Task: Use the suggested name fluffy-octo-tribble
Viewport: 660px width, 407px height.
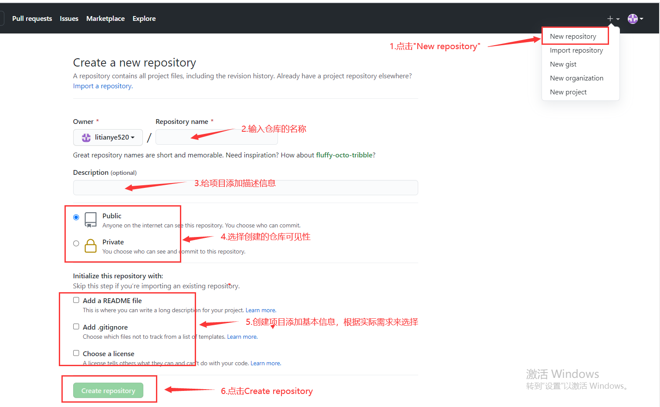Action: coord(344,155)
